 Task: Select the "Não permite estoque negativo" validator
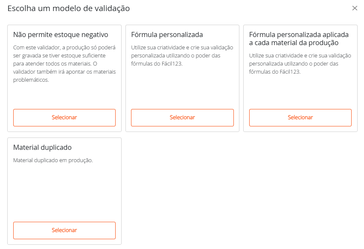tap(64, 117)
